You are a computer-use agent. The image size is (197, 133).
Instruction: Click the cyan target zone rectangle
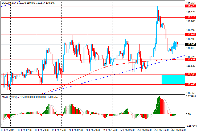click(x=173, y=80)
